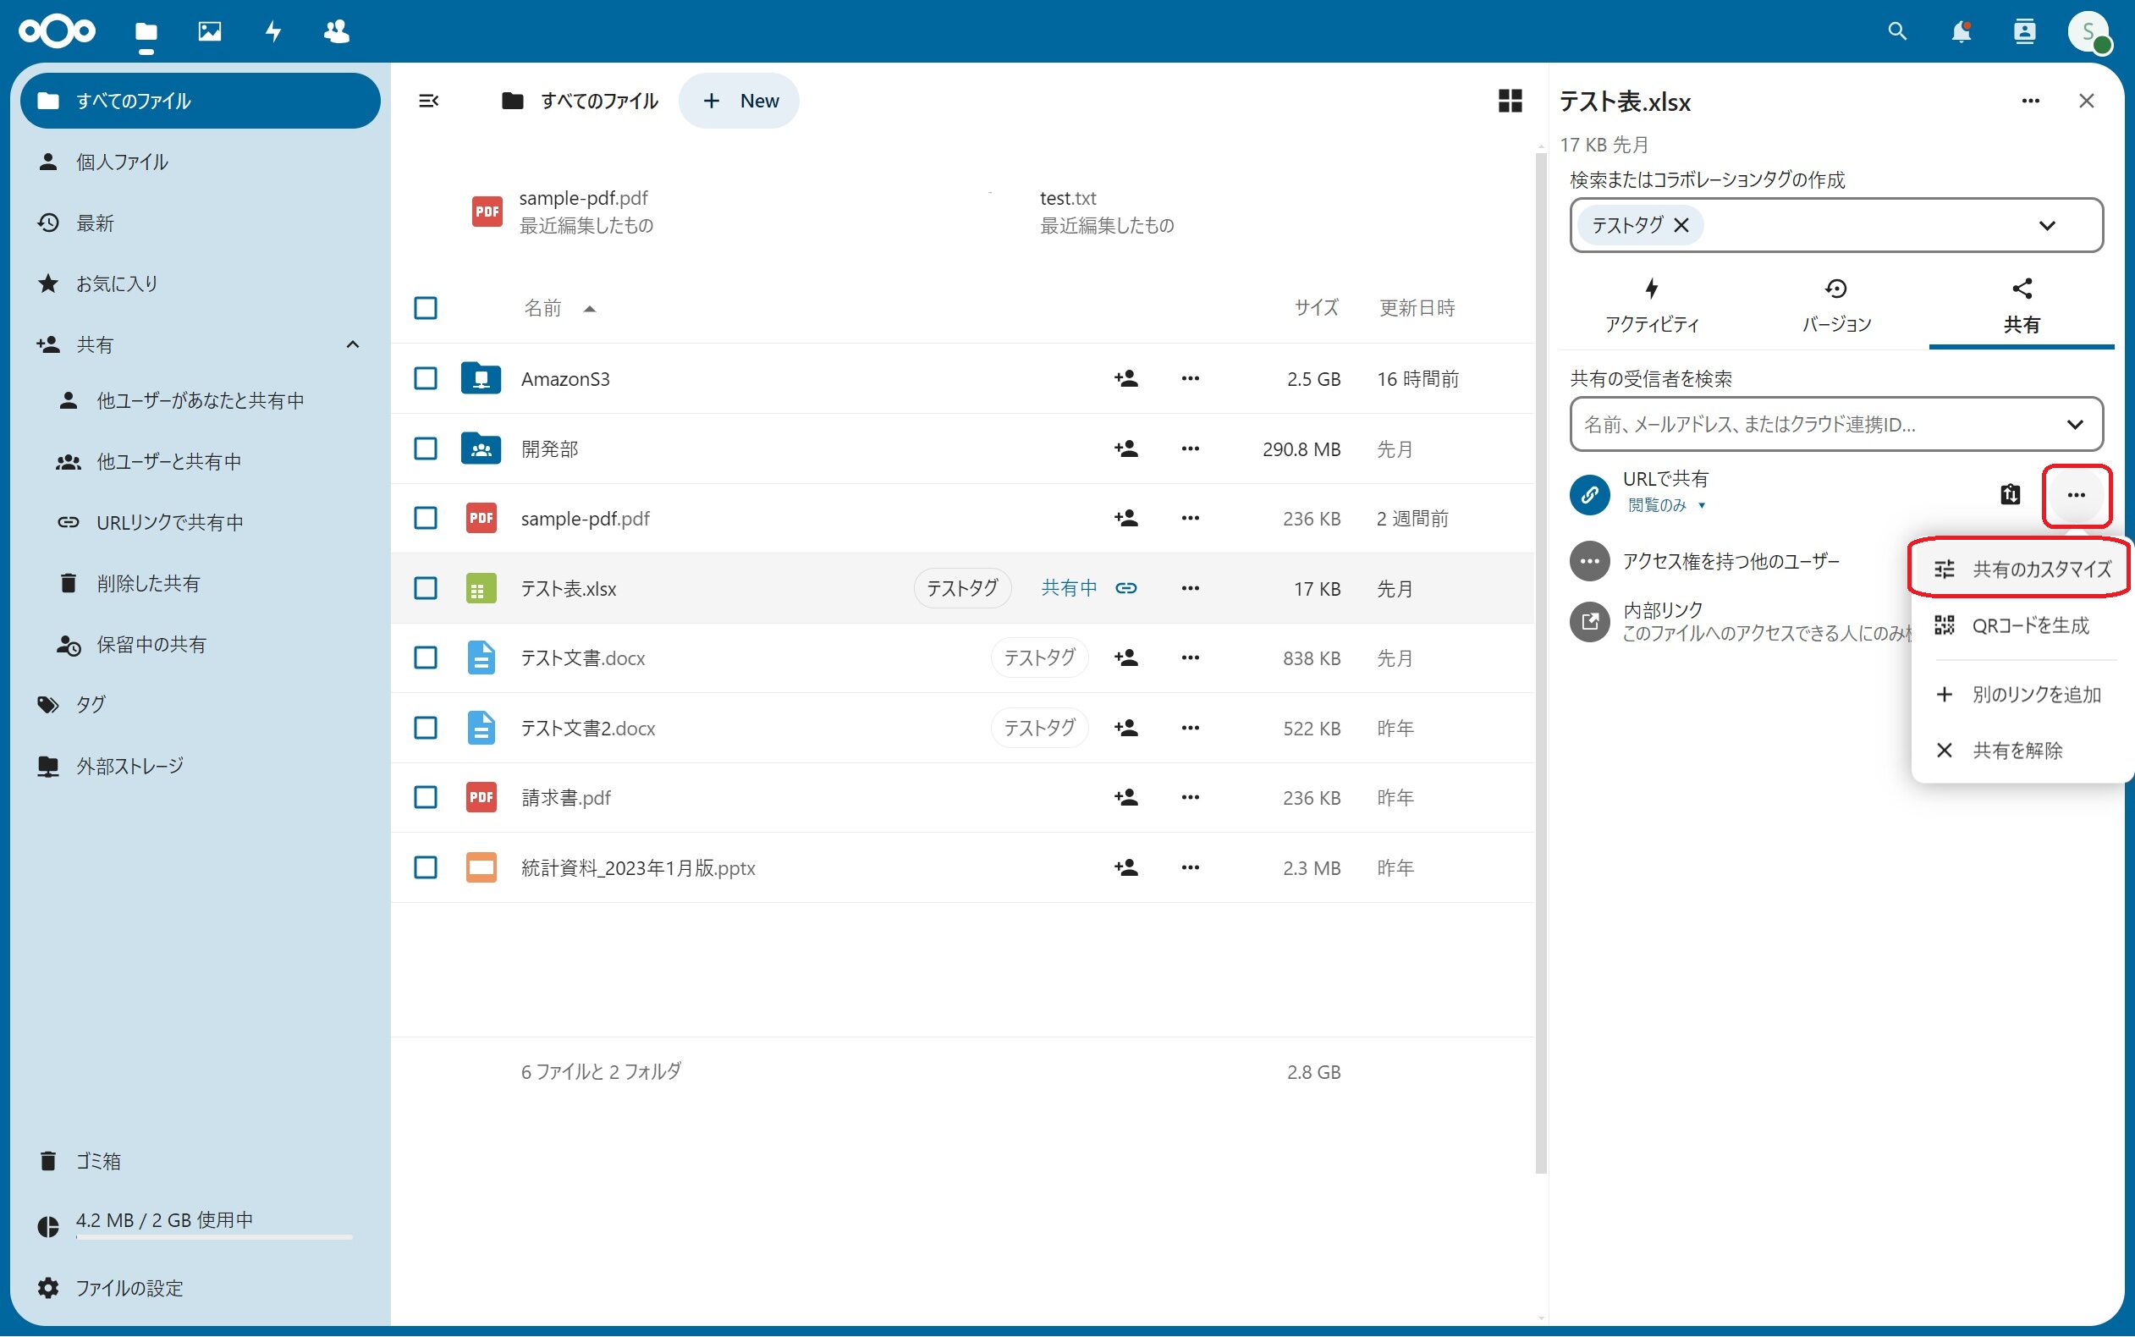Open the Contacts app icon

(337, 31)
